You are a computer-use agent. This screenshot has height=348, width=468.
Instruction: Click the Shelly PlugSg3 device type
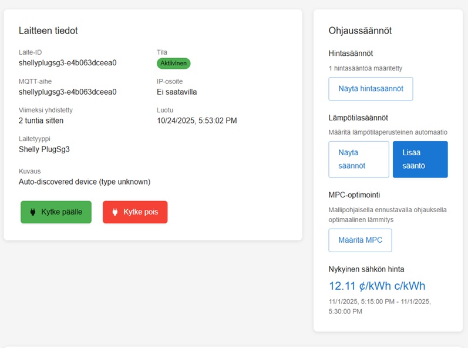coord(44,149)
